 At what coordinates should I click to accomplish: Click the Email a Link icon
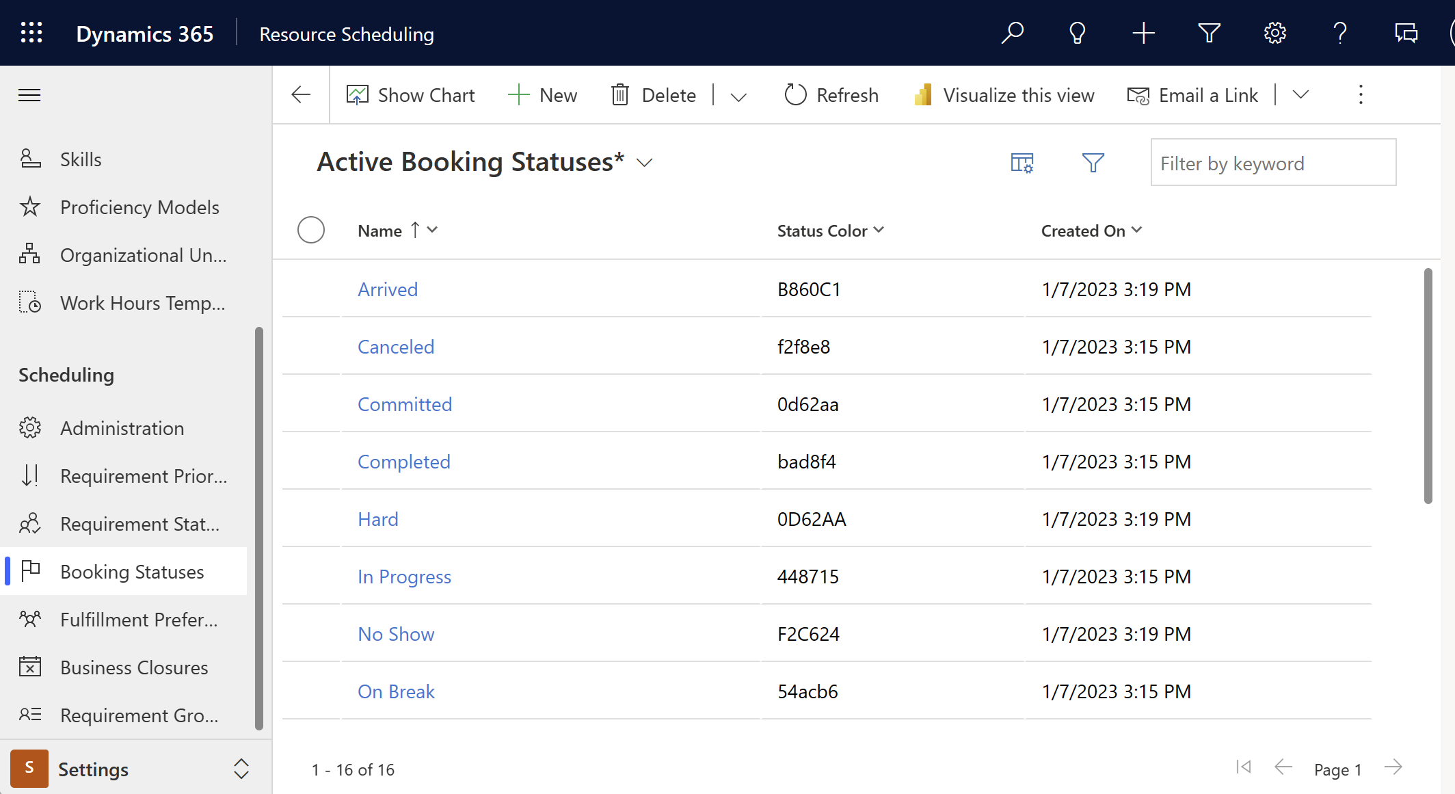pos(1136,95)
